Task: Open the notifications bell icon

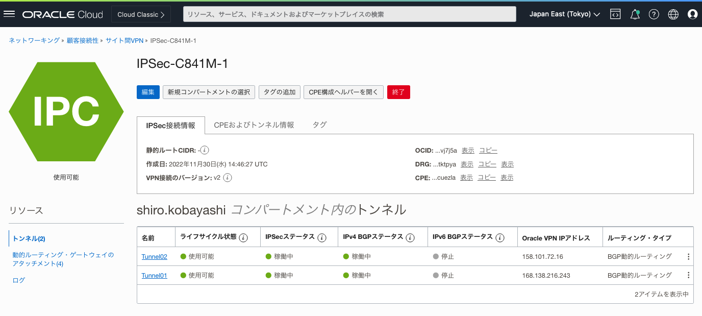Action: point(635,14)
